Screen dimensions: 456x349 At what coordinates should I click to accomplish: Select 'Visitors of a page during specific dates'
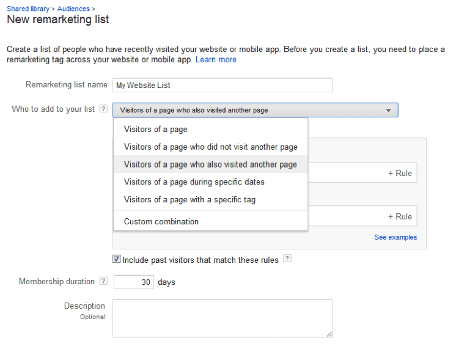click(194, 182)
